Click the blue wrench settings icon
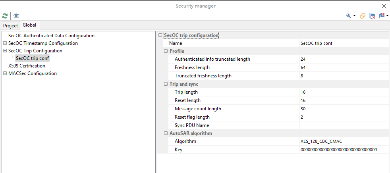The height and width of the screenshot is (173, 390). point(349,16)
